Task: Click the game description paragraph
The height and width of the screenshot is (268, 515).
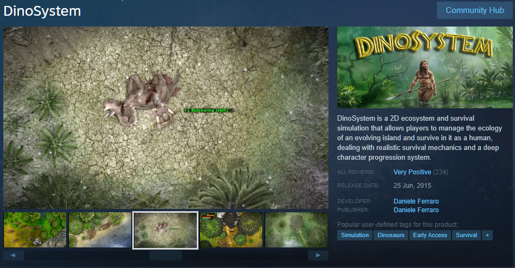Action: 420,138
